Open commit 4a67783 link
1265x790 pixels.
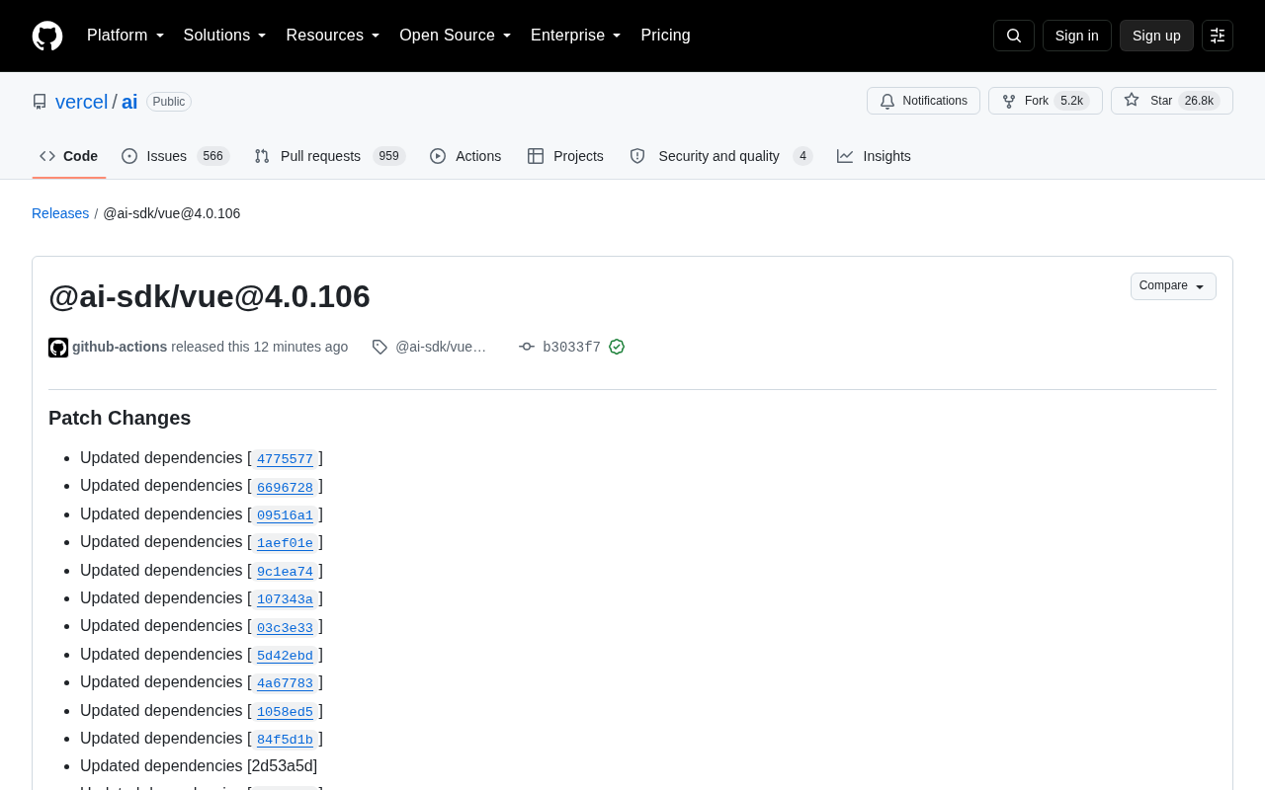tap(285, 683)
